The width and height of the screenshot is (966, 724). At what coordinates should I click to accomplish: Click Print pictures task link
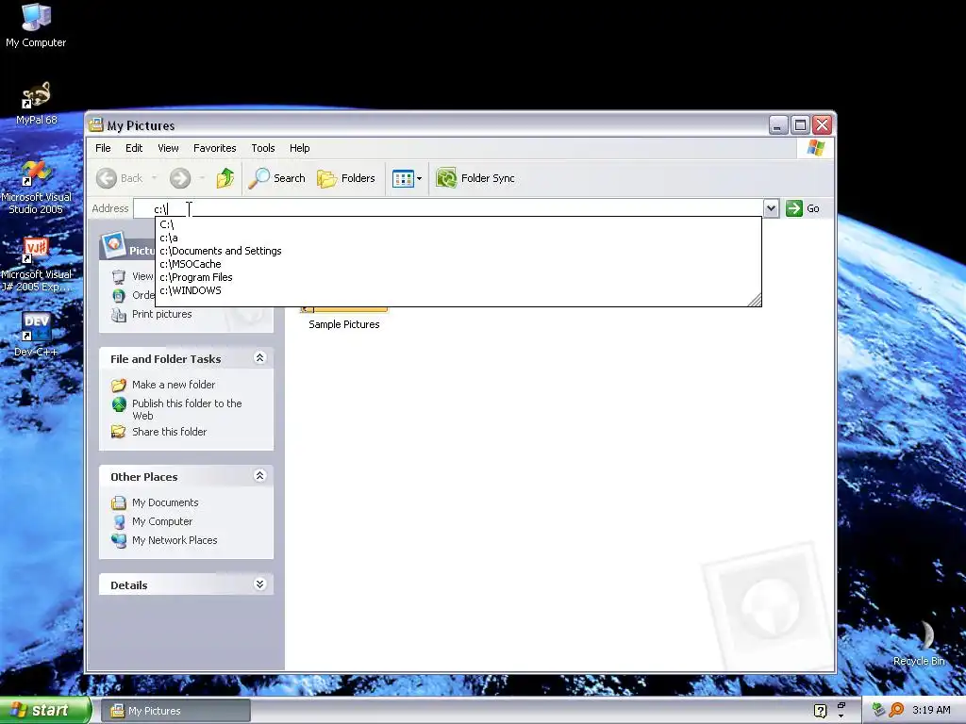(x=161, y=314)
